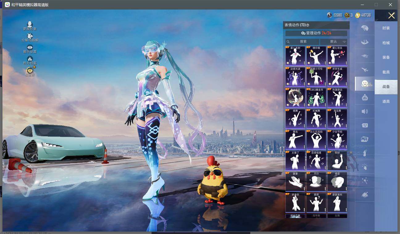Select the airplane category icon
The width and height of the screenshot is (400, 234).
click(365, 70)
